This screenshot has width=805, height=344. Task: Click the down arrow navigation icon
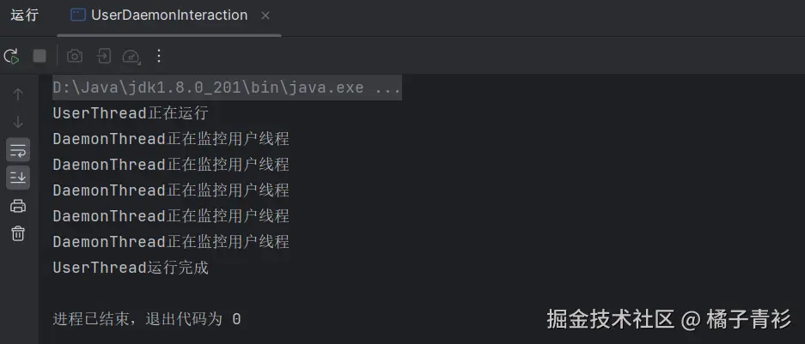tap(18, 122)
